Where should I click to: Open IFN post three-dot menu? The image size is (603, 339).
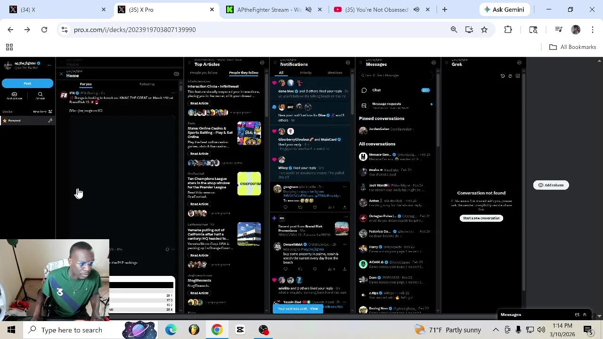click(173, 93)
